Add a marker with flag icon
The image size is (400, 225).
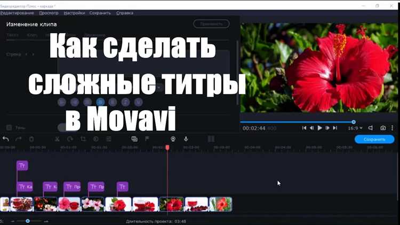pyautogui.click(x=147, y=138)
